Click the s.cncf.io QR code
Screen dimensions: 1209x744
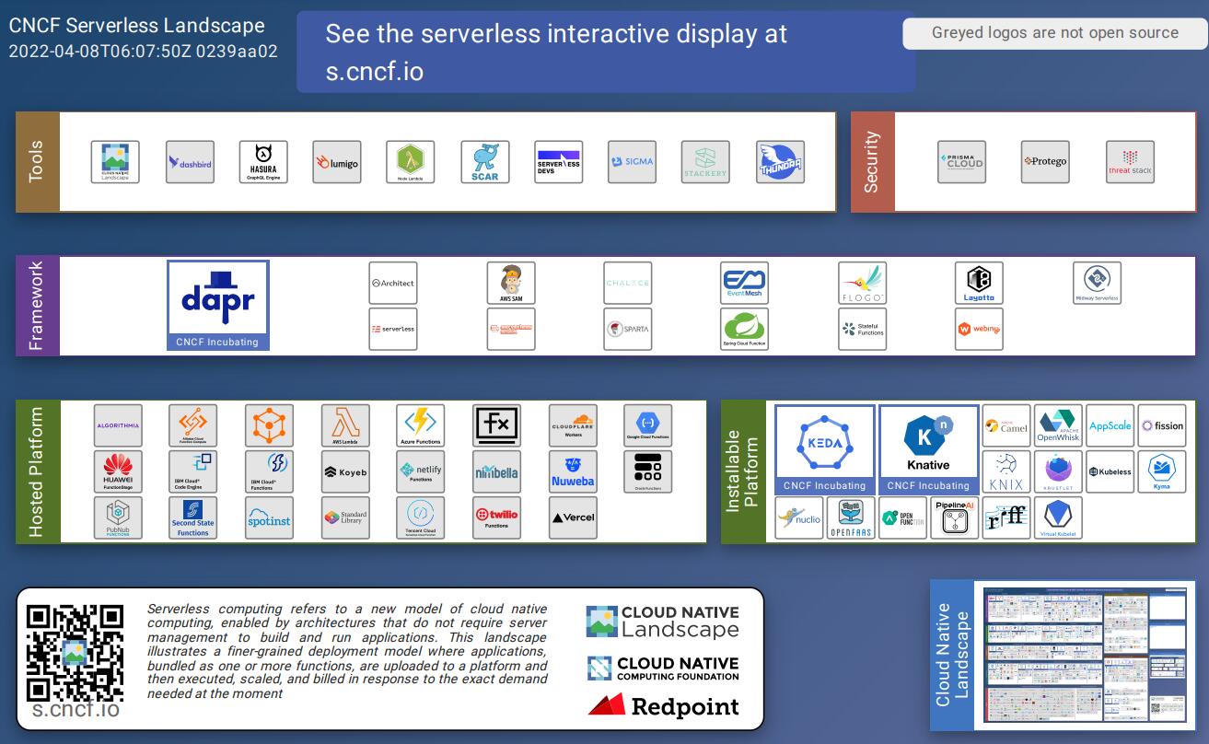[75, 653]
